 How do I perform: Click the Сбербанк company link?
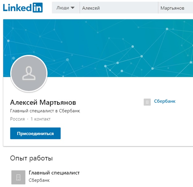pos(165,101)
